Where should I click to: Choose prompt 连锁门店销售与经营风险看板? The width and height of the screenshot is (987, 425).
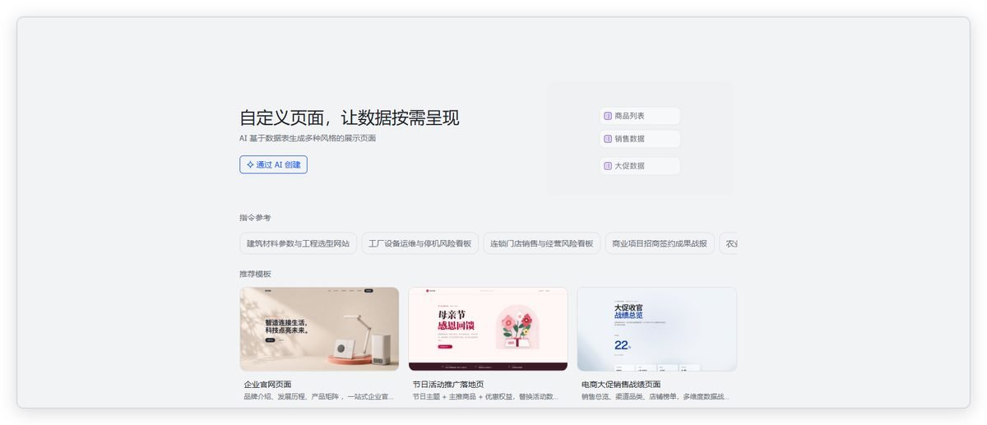coord(542,243)
